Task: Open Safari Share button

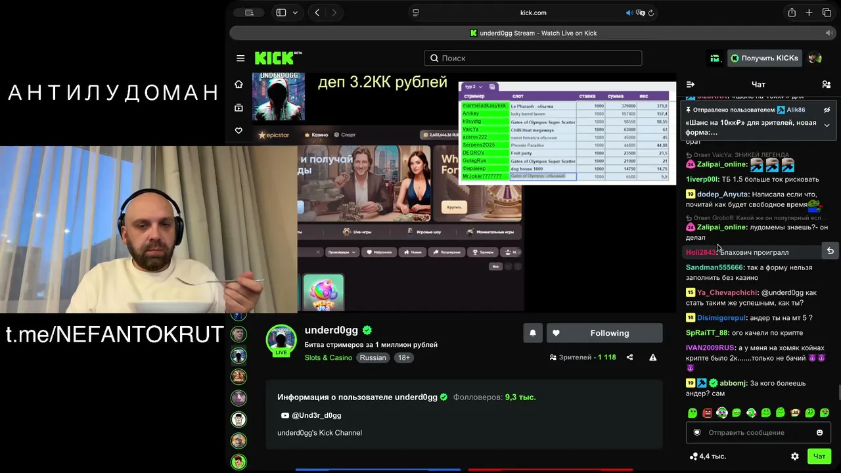Action: click(x=792, y=12)
